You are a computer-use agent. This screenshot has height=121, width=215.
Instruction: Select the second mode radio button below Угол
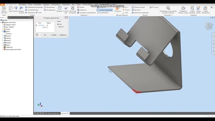(x=58, y=27)
